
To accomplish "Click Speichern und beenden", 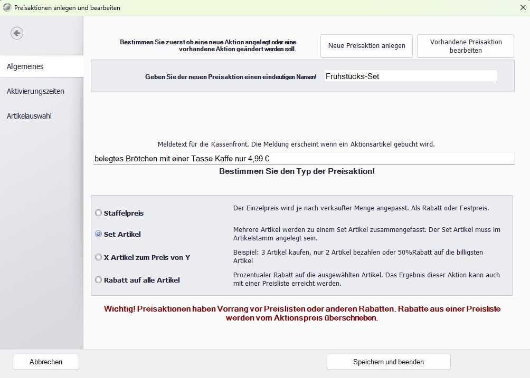I will tap(388, 362).
